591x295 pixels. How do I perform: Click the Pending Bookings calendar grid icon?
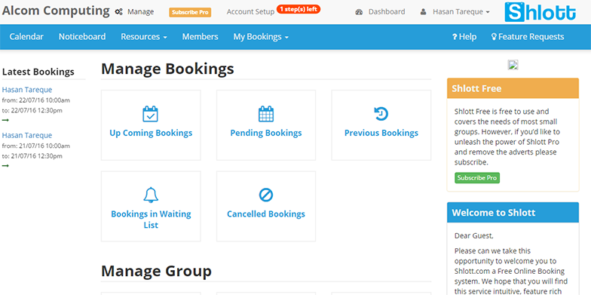point(265,114)
